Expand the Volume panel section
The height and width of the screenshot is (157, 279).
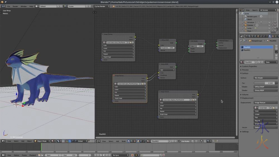(245, 95)
